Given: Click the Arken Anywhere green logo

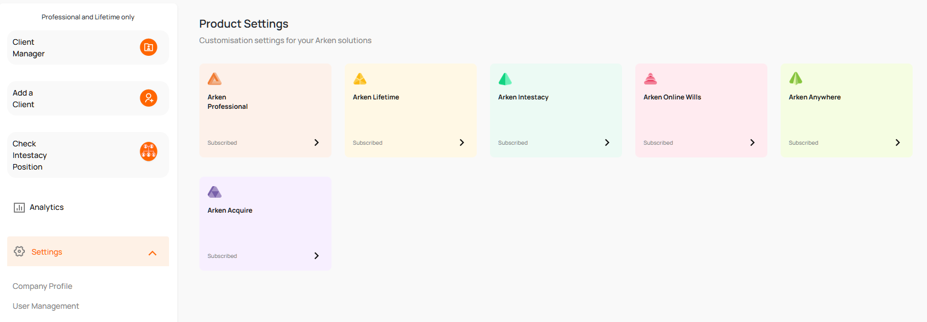Looking at the screenshot, I should tap(796, 78).
